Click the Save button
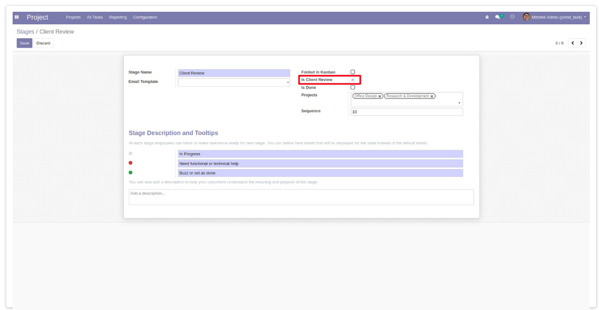 24,43
